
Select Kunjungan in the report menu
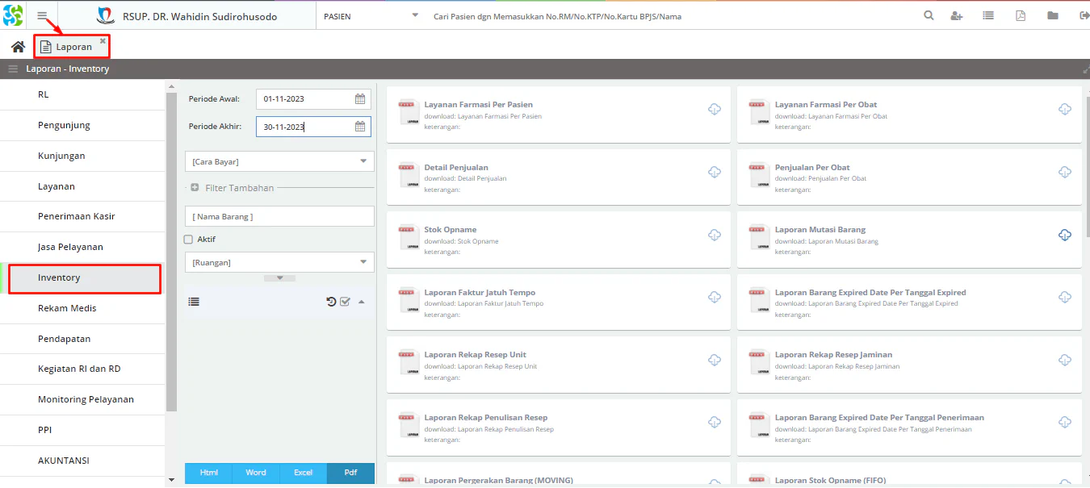(x=82, y=156)
